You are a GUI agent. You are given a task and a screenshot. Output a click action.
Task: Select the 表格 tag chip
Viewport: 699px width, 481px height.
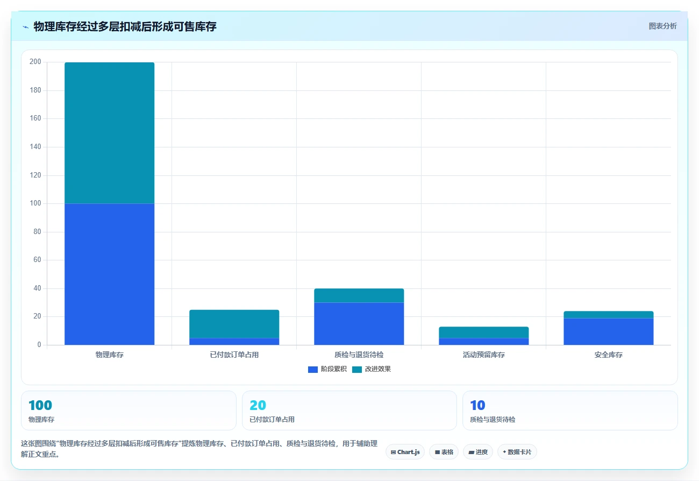click(444, 452)
